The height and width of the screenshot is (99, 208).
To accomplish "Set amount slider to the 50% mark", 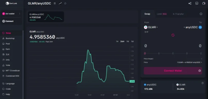I will 173,53.
